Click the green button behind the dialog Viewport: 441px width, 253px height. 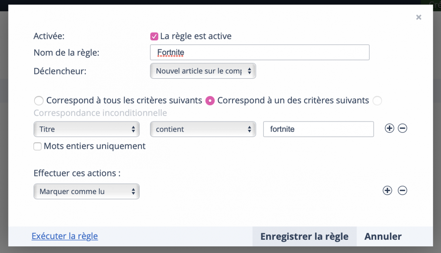click(435, 3)
